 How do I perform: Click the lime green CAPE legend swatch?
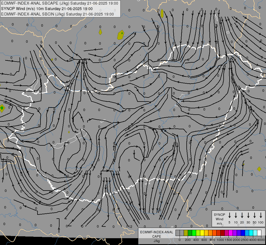coord(198,233)
